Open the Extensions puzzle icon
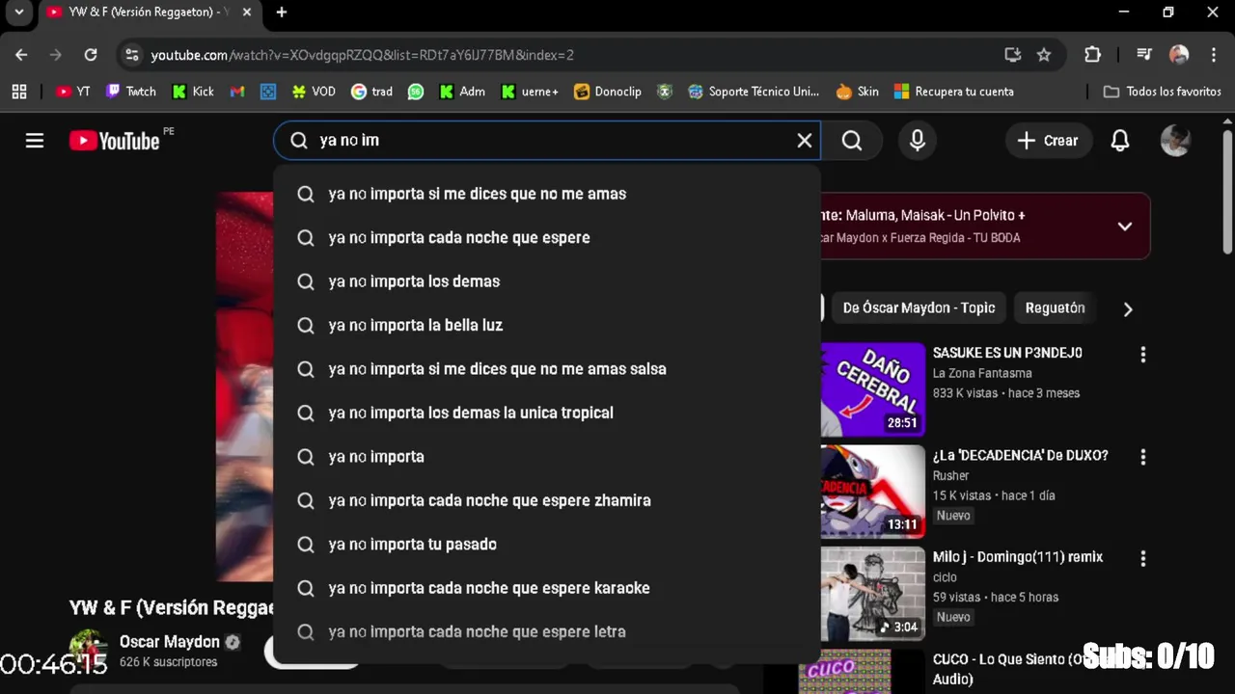This screenshot has height=694, width=1235. coord(1092,55)
